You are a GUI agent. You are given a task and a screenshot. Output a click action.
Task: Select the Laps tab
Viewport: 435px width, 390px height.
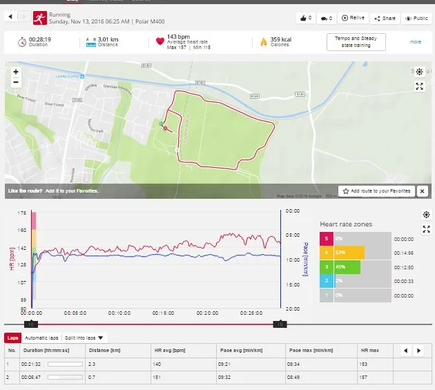point(12,338)
